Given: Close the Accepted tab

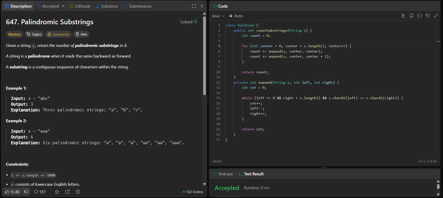Looking at the screenshot, I should coord(63,6).
